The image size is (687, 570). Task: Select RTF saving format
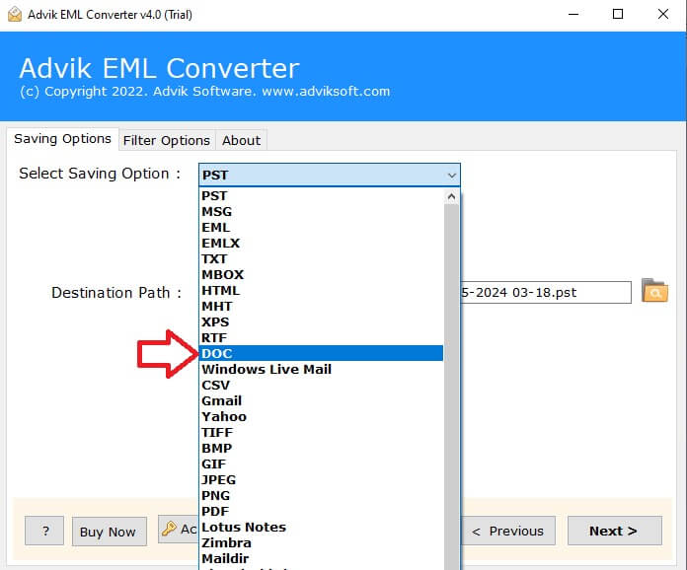click(321, 337)
